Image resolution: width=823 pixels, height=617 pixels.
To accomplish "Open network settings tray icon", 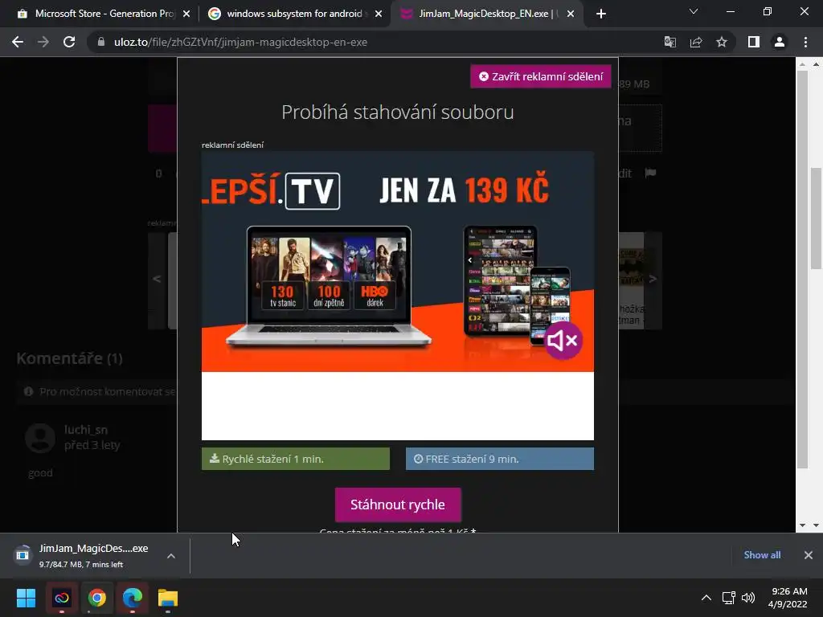I will 728,598.
